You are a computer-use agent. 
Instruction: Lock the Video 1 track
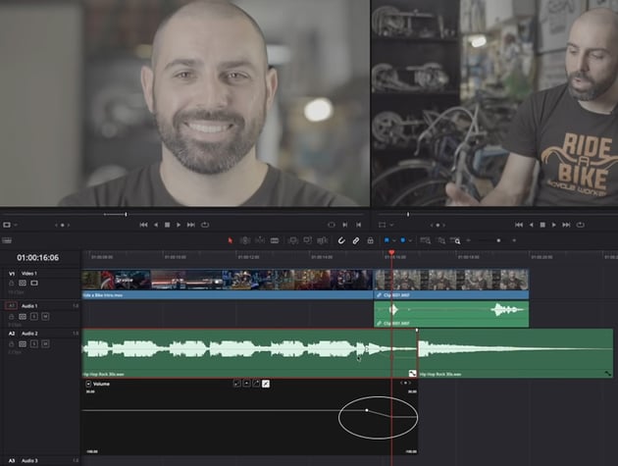click(x=12, y=284)
